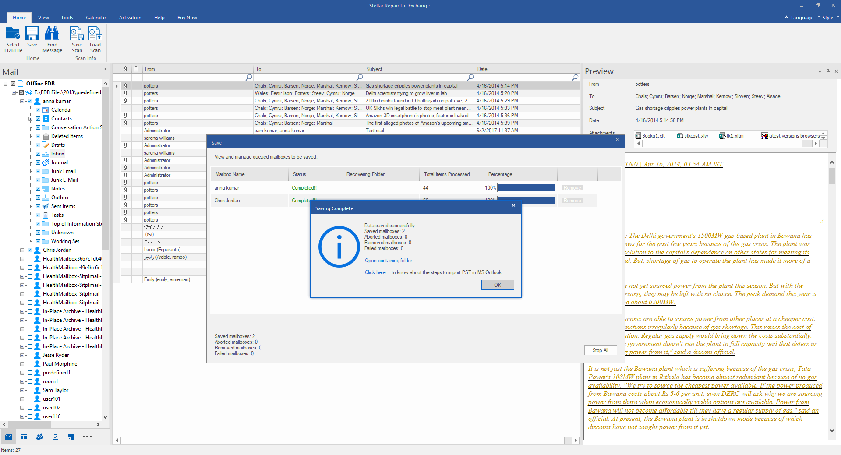Switch to Mail view icon at bottom

click(x=8, y=437)
